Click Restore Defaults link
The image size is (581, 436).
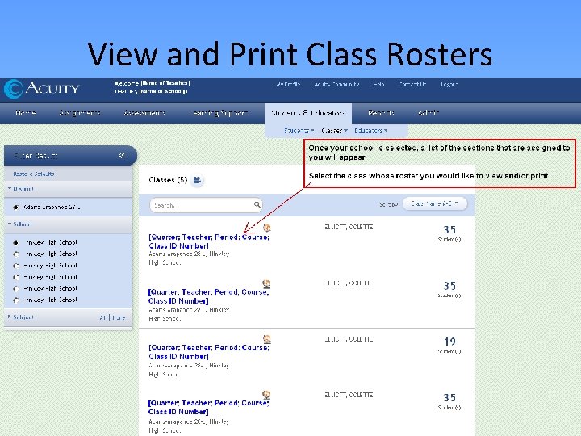point(34,174)
